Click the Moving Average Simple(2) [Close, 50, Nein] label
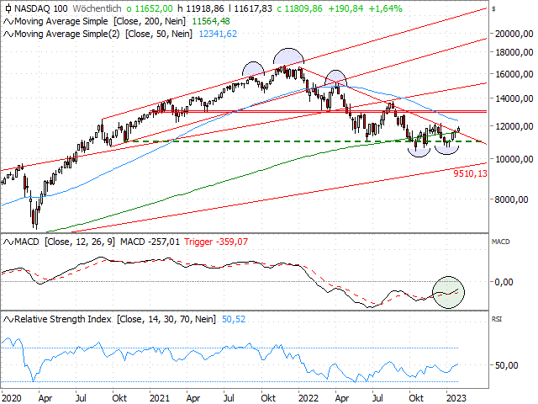Viewport: 538px width, 404px height. pos(103,34)
